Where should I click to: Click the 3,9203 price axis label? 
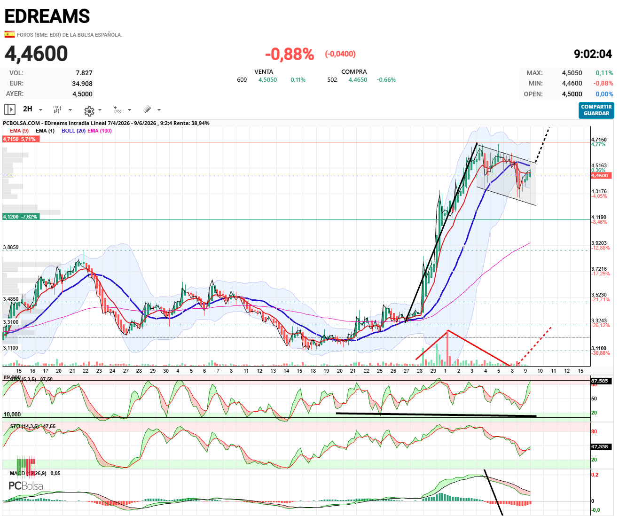[x=599, y=243]
